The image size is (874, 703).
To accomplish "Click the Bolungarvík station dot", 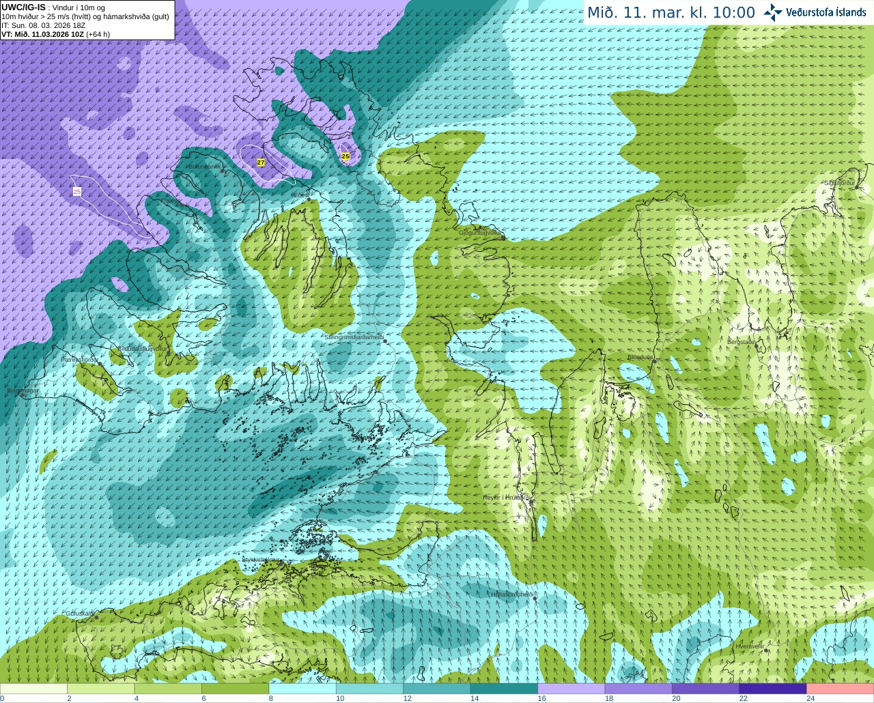I will click(x=223, y=171).
